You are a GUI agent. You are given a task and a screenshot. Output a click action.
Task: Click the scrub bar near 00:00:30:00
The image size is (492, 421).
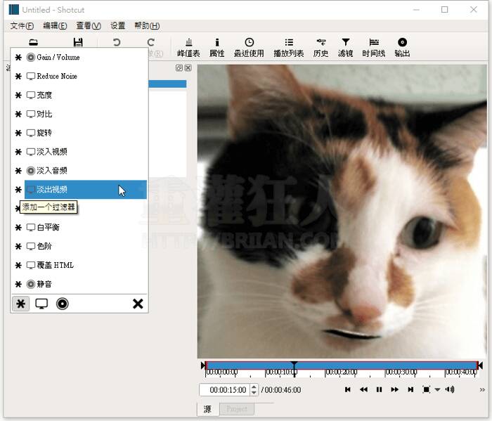(x=401, y=373)
